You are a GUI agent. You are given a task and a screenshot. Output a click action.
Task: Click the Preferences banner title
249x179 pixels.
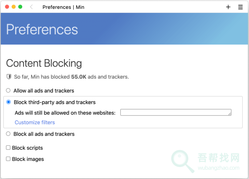point(42,29)
